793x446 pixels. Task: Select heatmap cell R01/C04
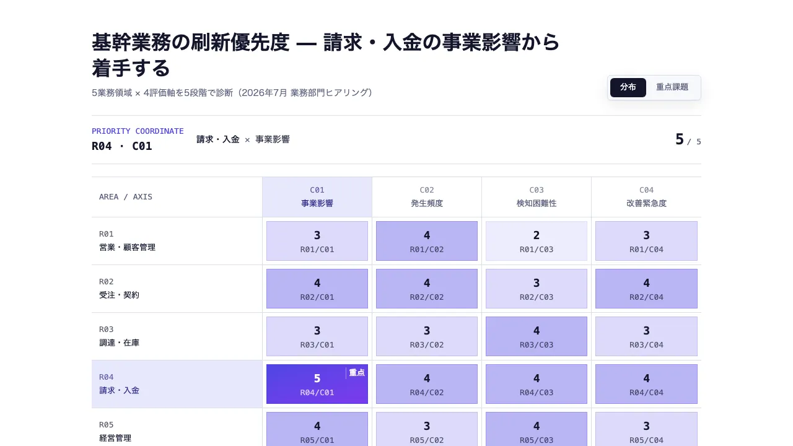point(646,241)
